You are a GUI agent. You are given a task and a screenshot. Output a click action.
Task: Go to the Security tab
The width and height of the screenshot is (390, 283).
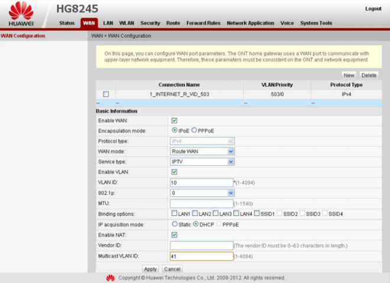point(150,23)
